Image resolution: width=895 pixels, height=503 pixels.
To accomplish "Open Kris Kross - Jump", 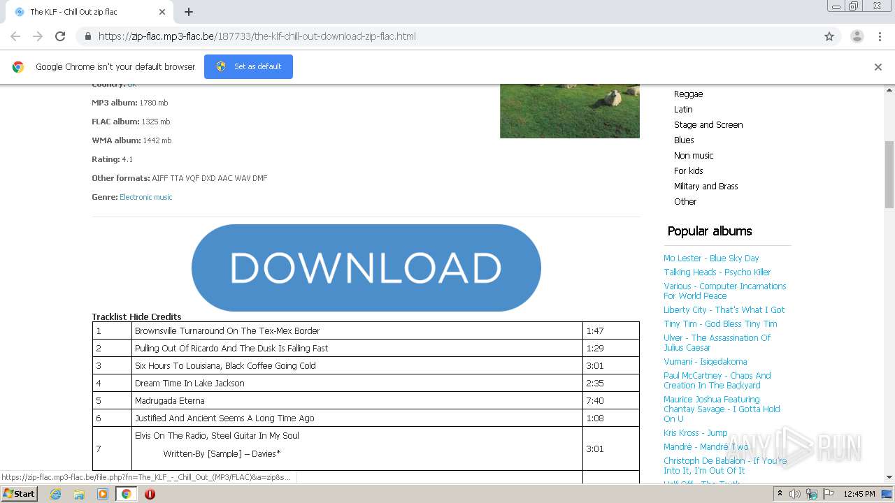I will (x=695, y=432).
